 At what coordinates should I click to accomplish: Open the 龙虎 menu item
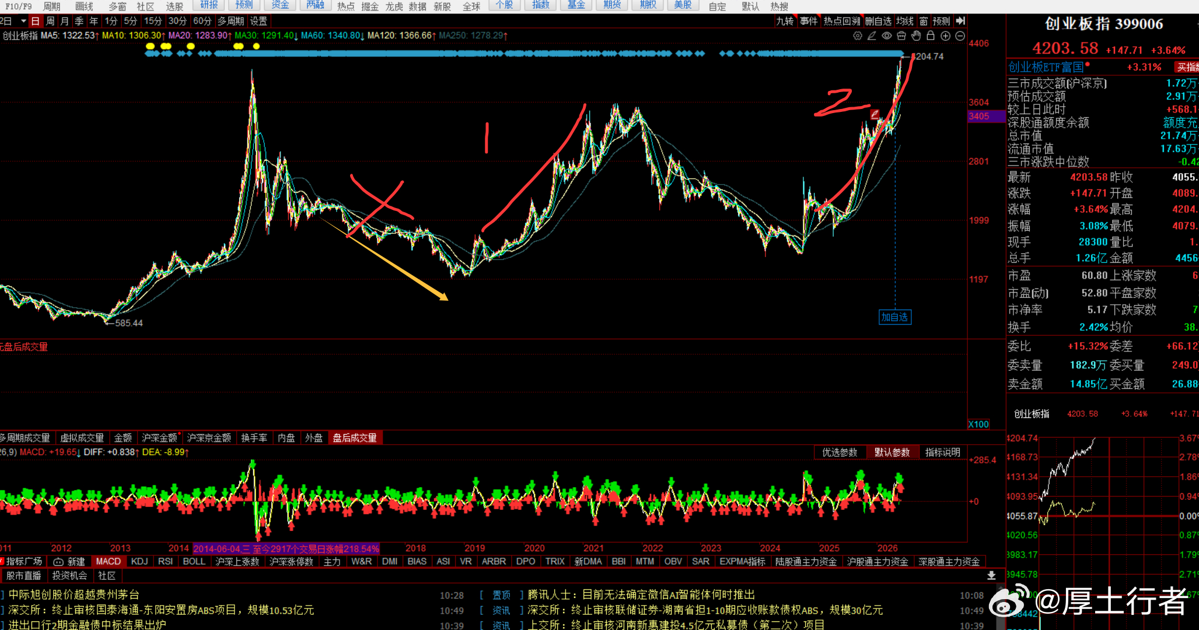394,6
